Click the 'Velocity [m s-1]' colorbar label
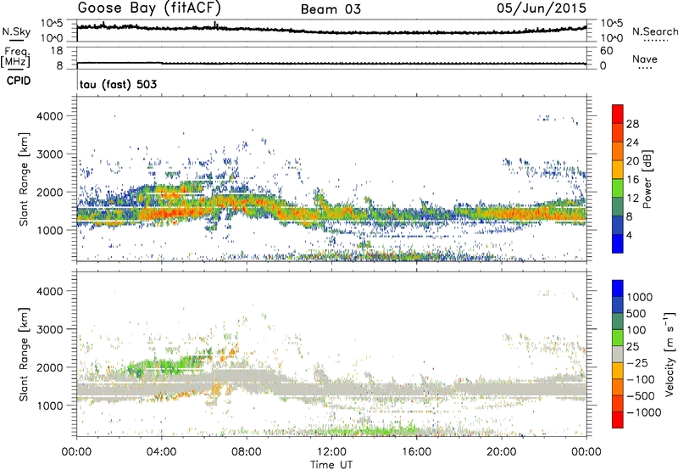 (x=670, y=354)
